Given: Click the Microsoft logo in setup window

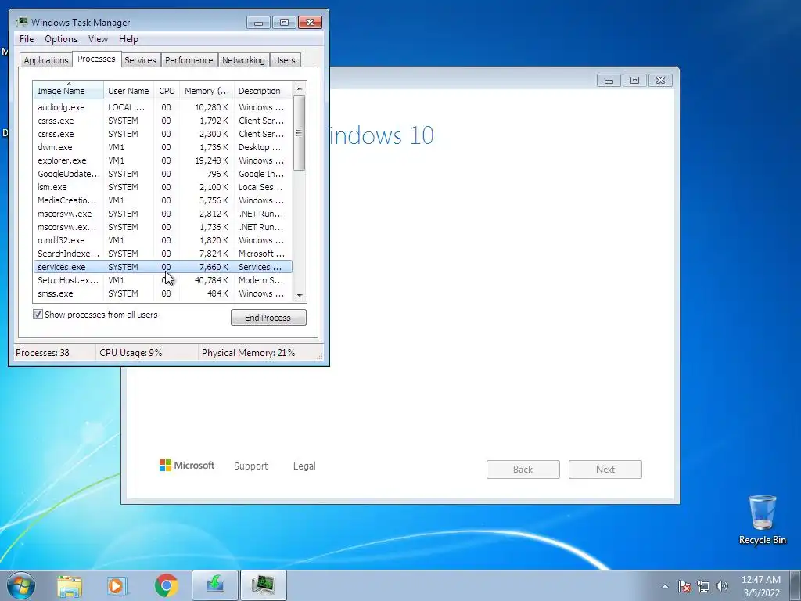Looking at the screenshot, I should [x=187, y=466].
